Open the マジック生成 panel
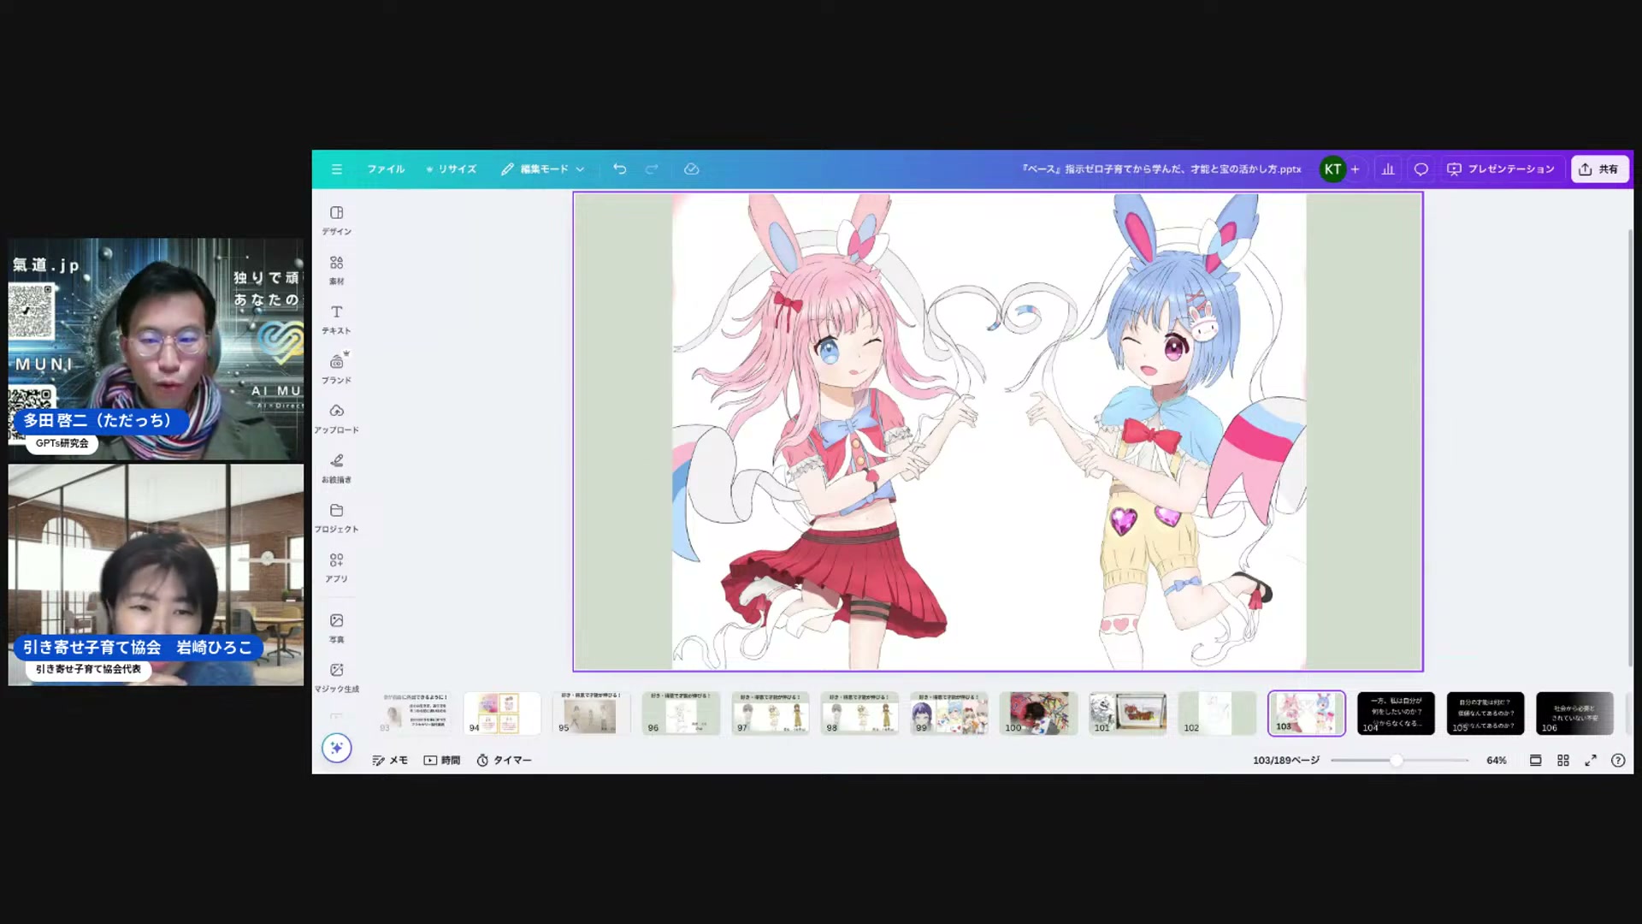Screen dimensions: 1642x924 tap(337, 678)
